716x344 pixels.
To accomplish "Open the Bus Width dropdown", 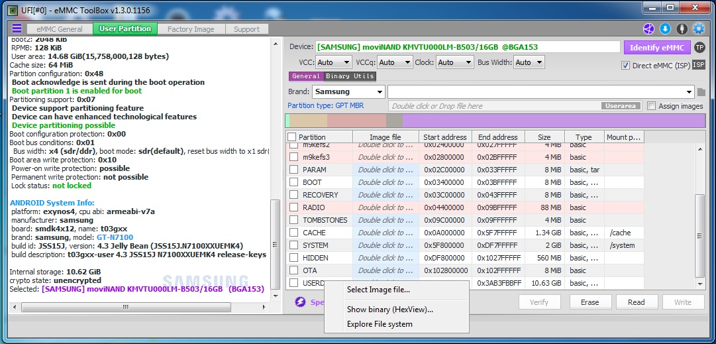I will (x=529, y=62).
